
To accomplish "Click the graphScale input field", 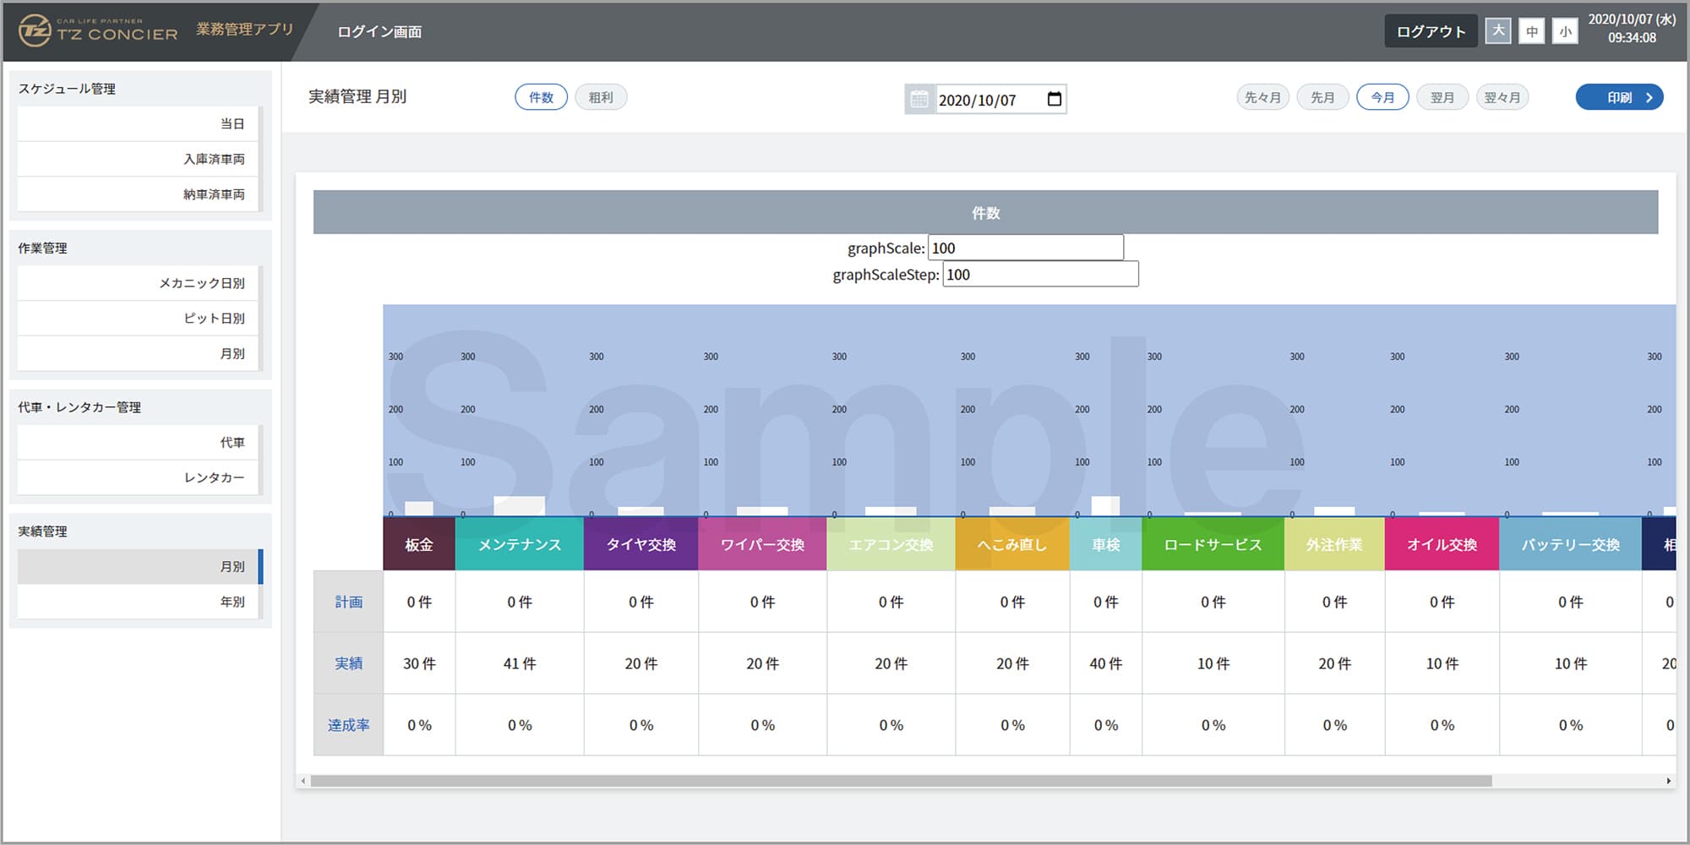I will tap(1025, 248).
